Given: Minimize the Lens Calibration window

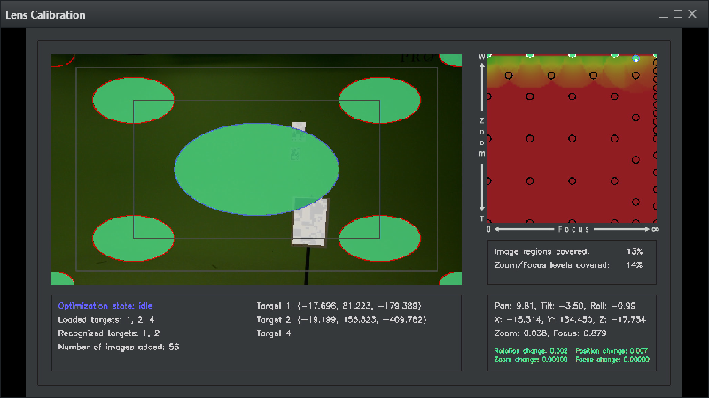Looking at the screenshot, I should (663, 15).
